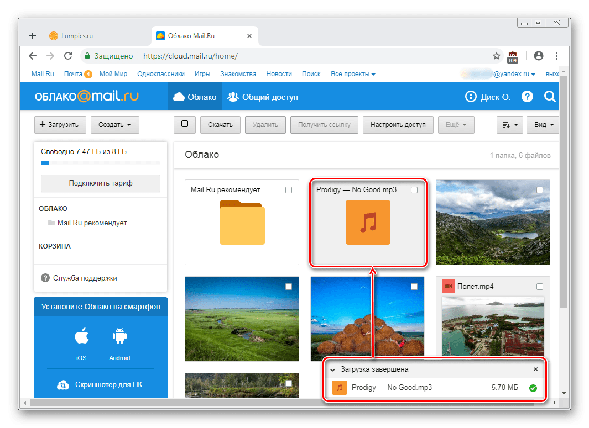Reload the page with the refresh icon
The width and height of the screenshot is (589, 428).
(68, 56)
